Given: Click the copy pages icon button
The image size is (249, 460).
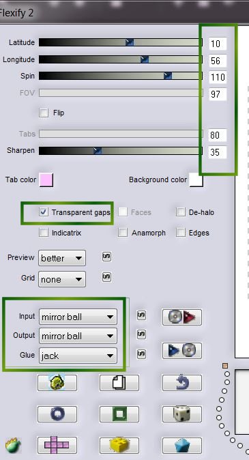Looking at the screenshot, I should [x=119, y=383].
